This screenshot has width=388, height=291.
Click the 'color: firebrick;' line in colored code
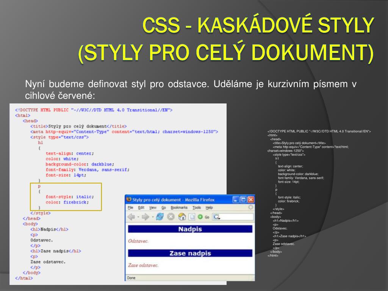67,202
